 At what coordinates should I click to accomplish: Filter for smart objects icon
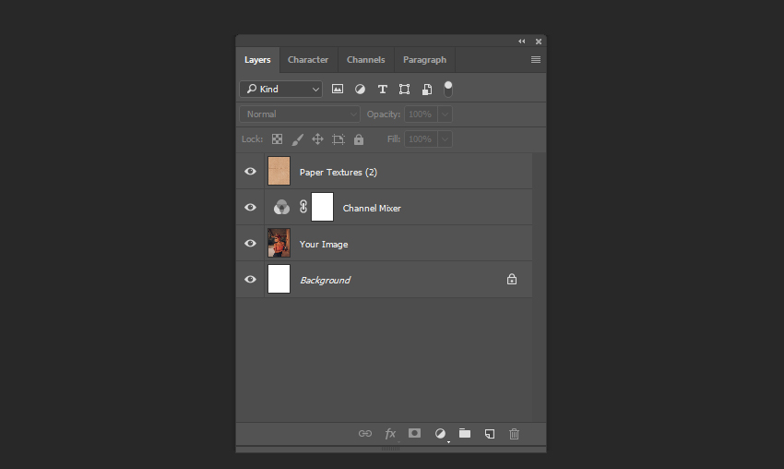pyautogui.click(x=427, y=90)
